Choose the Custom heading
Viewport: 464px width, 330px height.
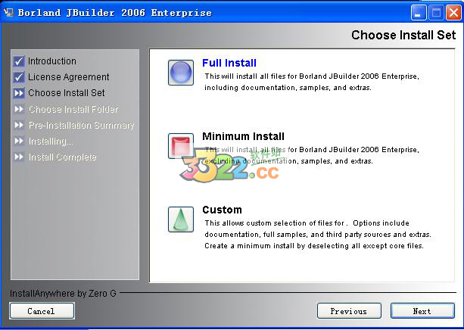click(x=222, y=210)
